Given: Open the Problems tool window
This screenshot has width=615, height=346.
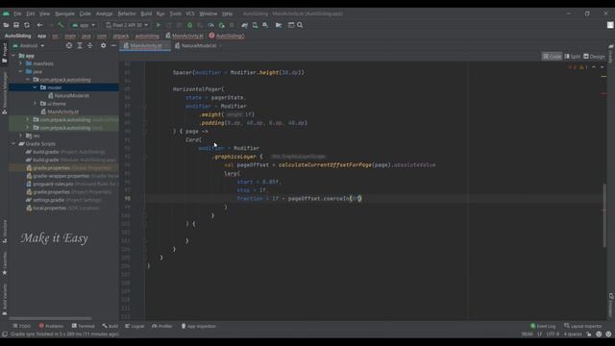Looking at the screenshot, I should point(51,326).
